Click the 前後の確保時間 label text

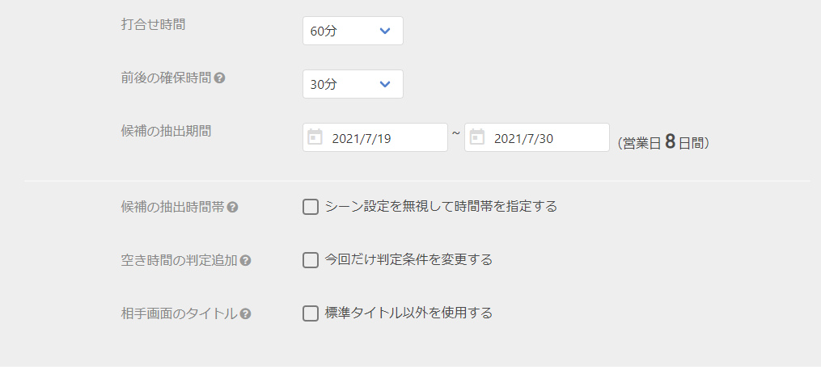[166, 78]
